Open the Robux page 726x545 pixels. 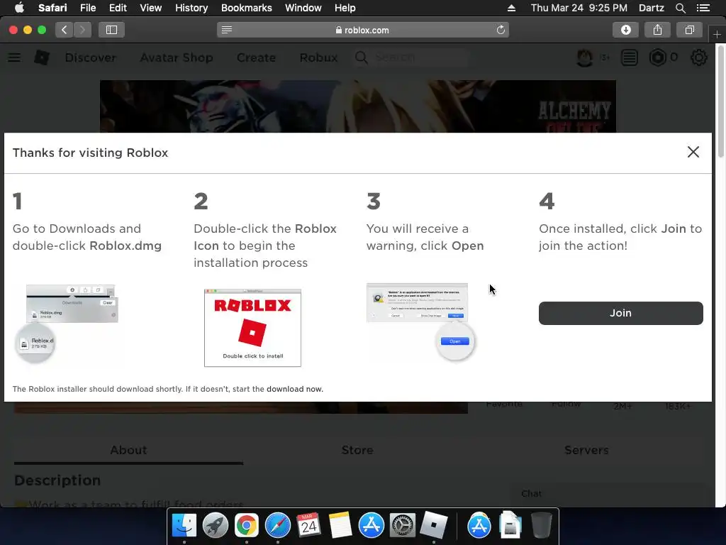click(318, 57)
